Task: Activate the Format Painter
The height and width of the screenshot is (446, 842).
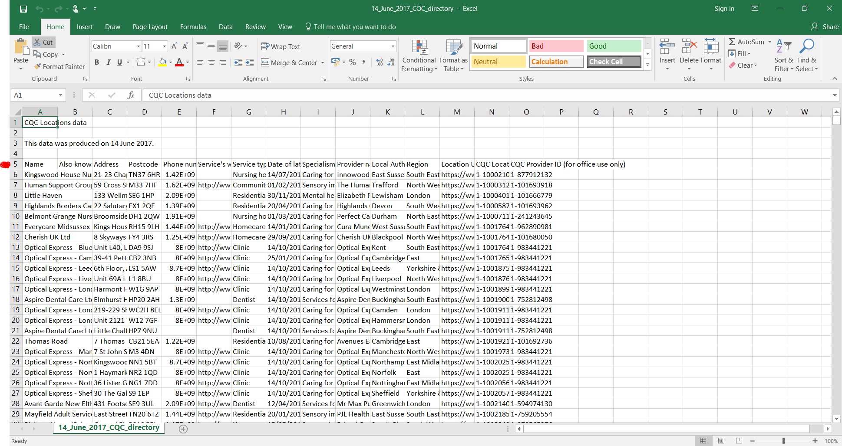Action: pyautogui.click(x=59, y=66)
